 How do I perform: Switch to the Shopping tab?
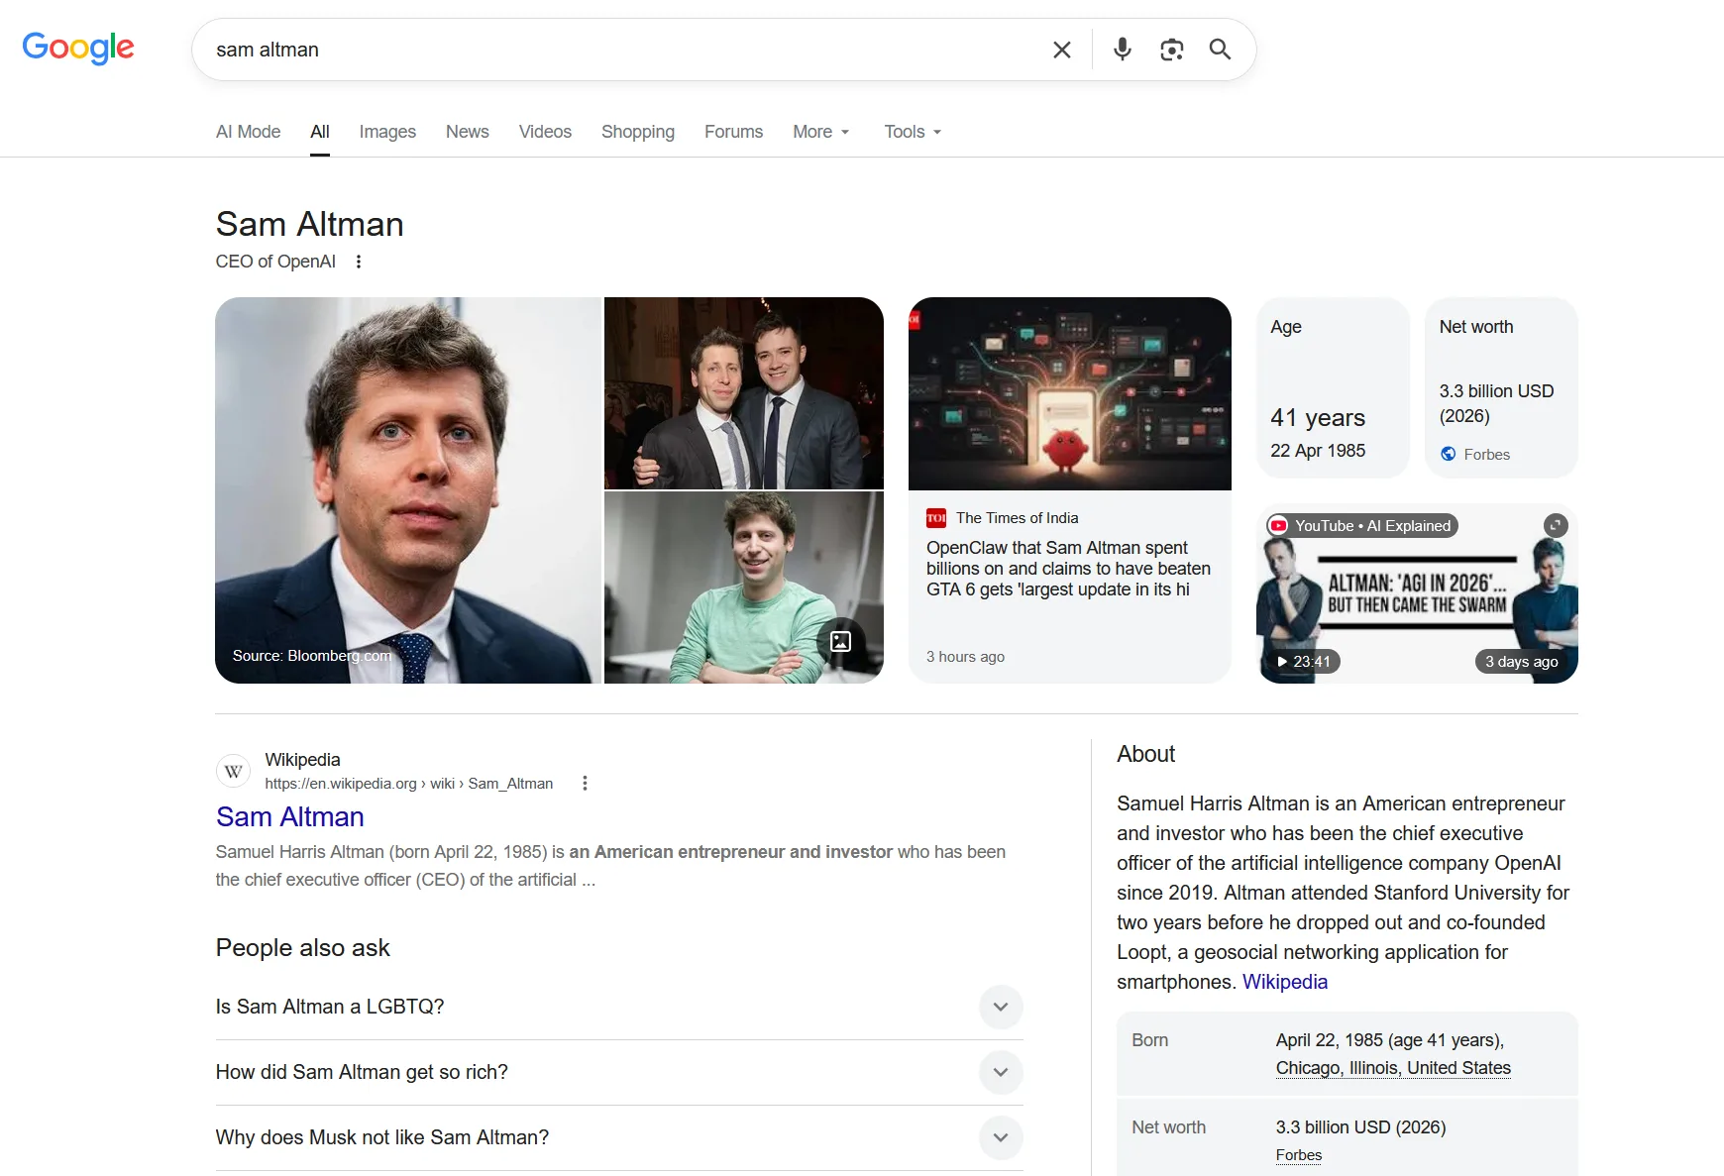click(638, 132)
